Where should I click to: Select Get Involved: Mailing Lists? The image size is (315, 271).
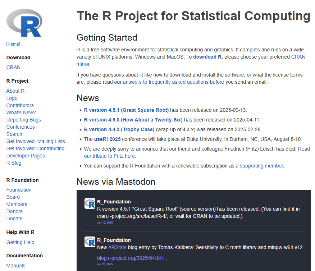[x=36, y=141]
